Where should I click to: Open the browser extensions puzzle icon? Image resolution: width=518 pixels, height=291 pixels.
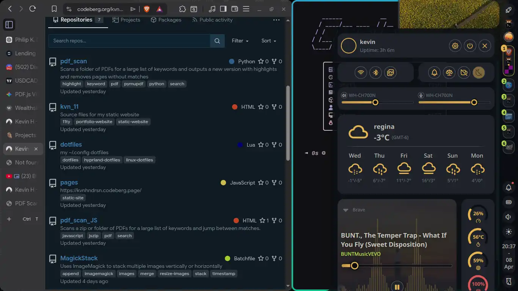pyautogui.click(x=182, y=9)
